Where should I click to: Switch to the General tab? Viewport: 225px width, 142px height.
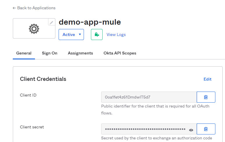coord(24,53)
